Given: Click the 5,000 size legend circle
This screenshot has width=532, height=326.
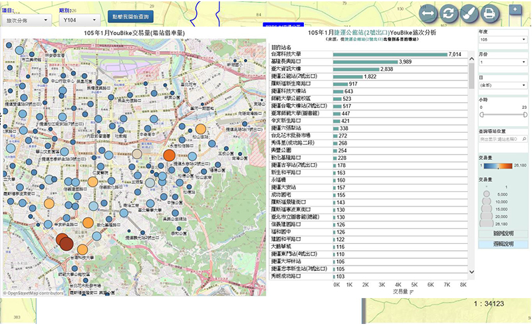Looking at the screenshot, I should pos(487,194).
